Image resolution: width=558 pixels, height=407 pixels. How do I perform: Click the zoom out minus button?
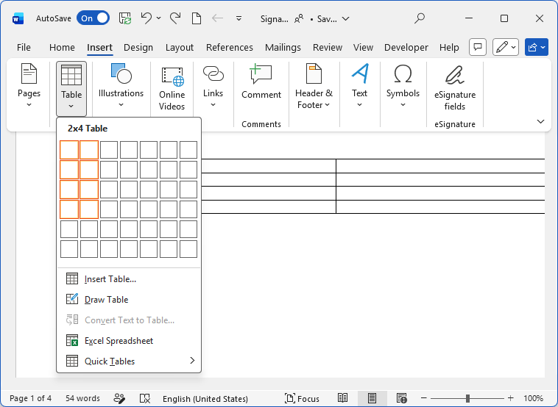click(423, 398)
